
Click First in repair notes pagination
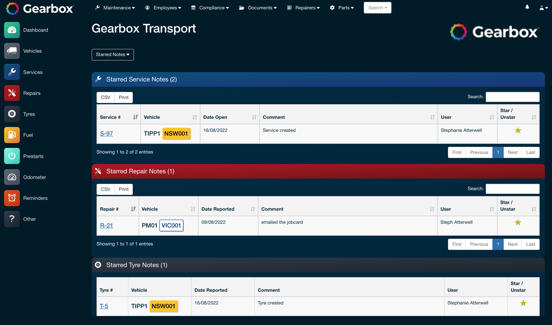tap(457, 244)
